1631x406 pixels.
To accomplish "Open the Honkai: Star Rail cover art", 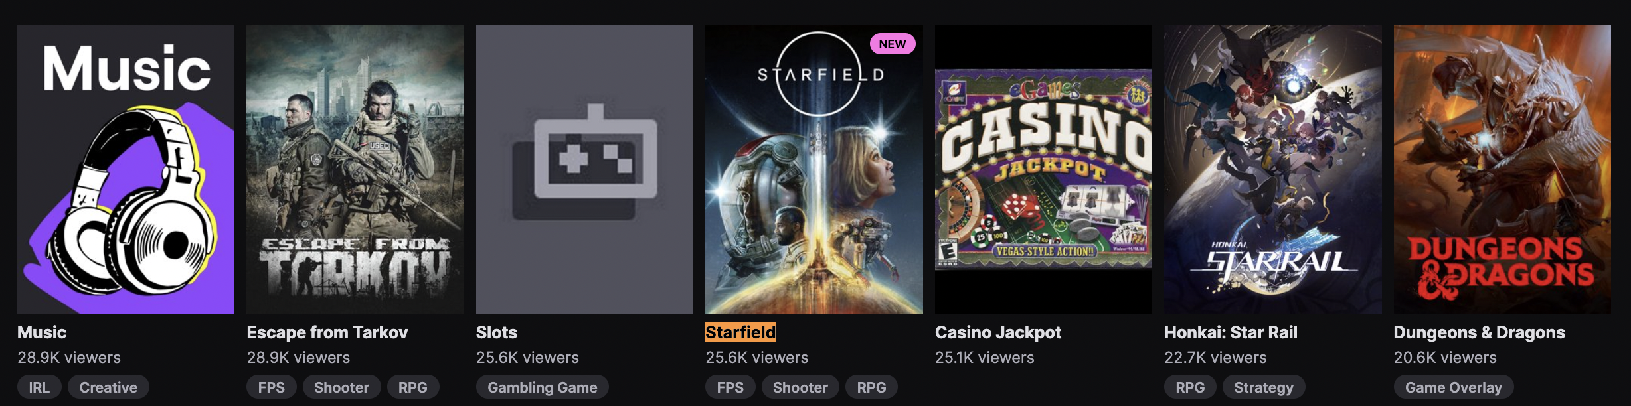I will coord(1272,170).
